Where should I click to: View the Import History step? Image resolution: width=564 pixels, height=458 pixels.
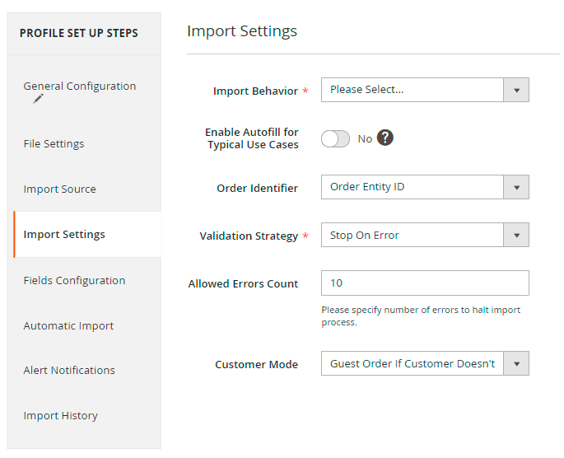pyautogui.click(x=60, y=416)
